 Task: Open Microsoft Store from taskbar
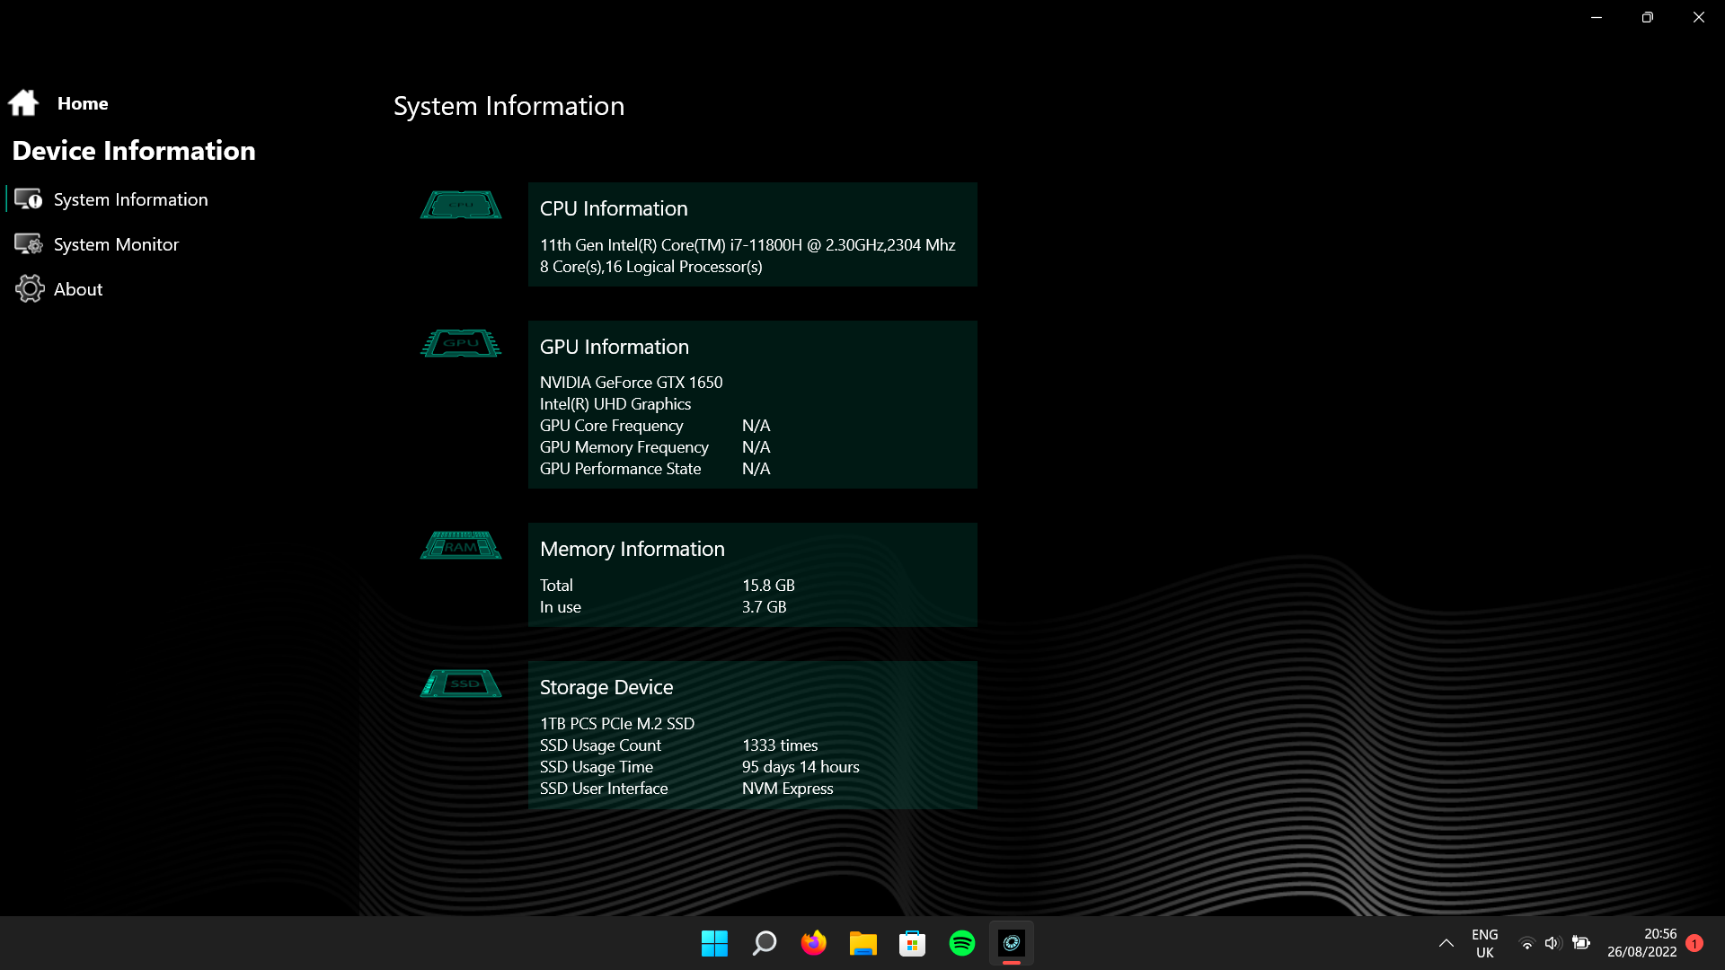(912, 943)
